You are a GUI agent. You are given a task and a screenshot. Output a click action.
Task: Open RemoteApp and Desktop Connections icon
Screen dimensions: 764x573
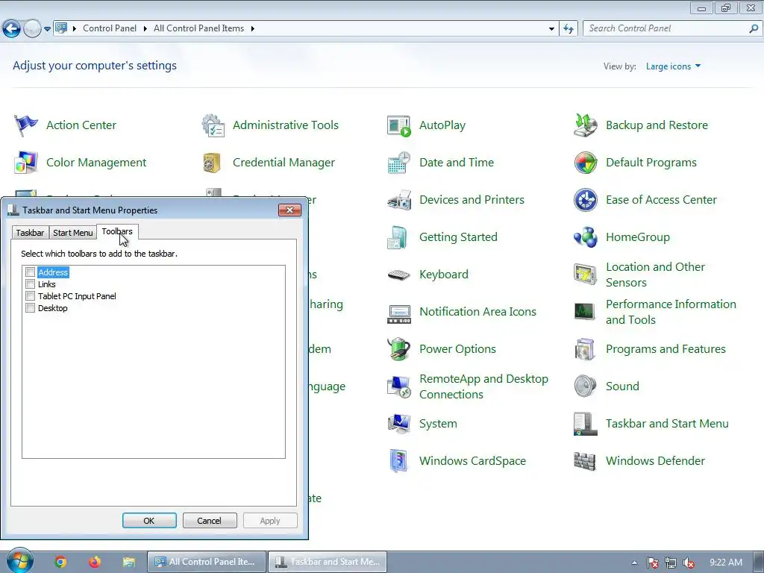point(399,386)
